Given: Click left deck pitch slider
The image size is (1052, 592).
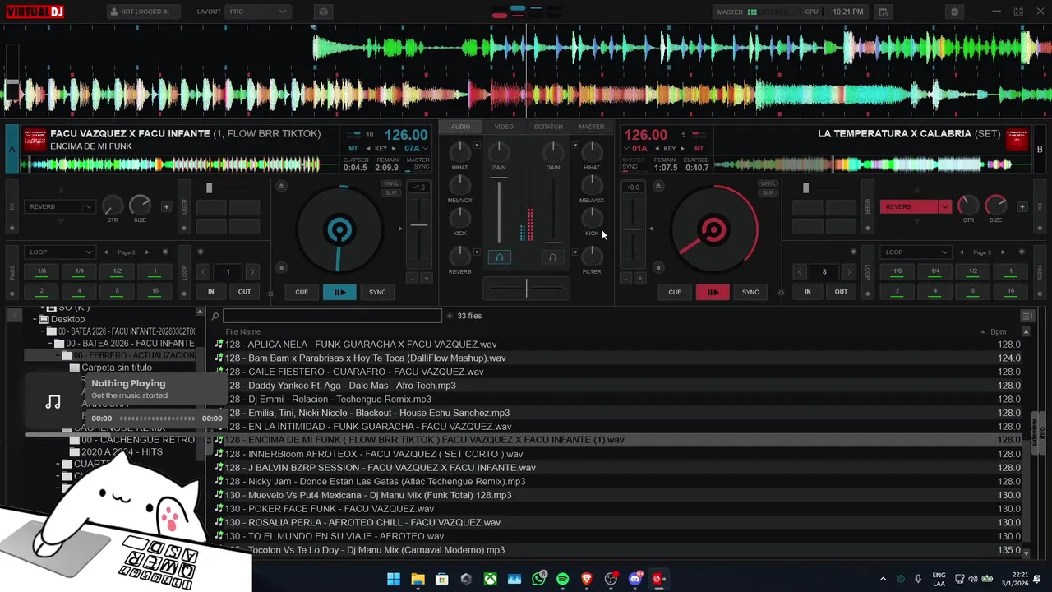Looking at the screenshot, I should pyautogui.click(x=419, y=226).
